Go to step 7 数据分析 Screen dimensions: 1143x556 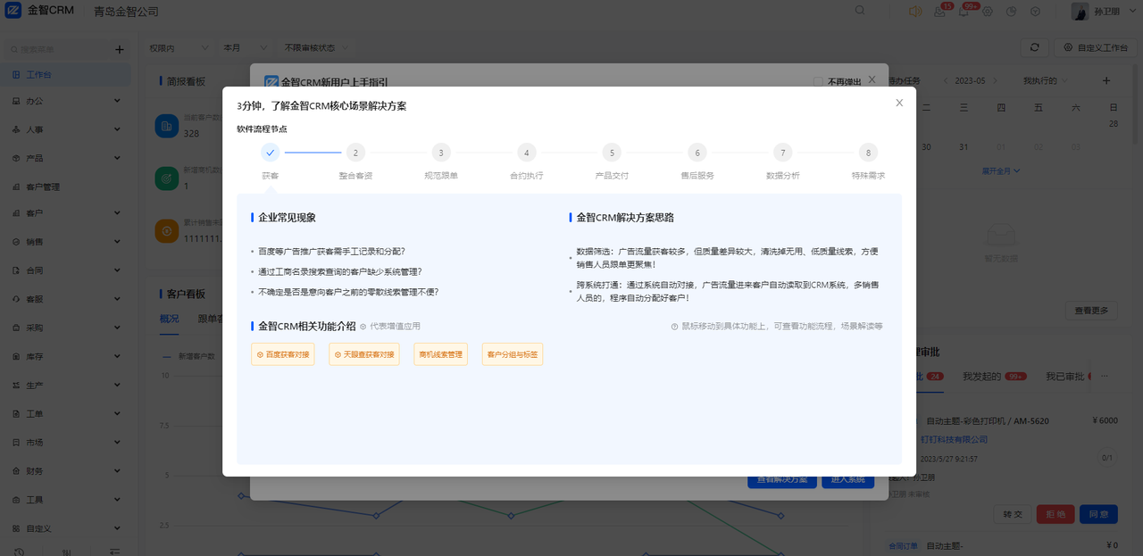pos(782,153)
